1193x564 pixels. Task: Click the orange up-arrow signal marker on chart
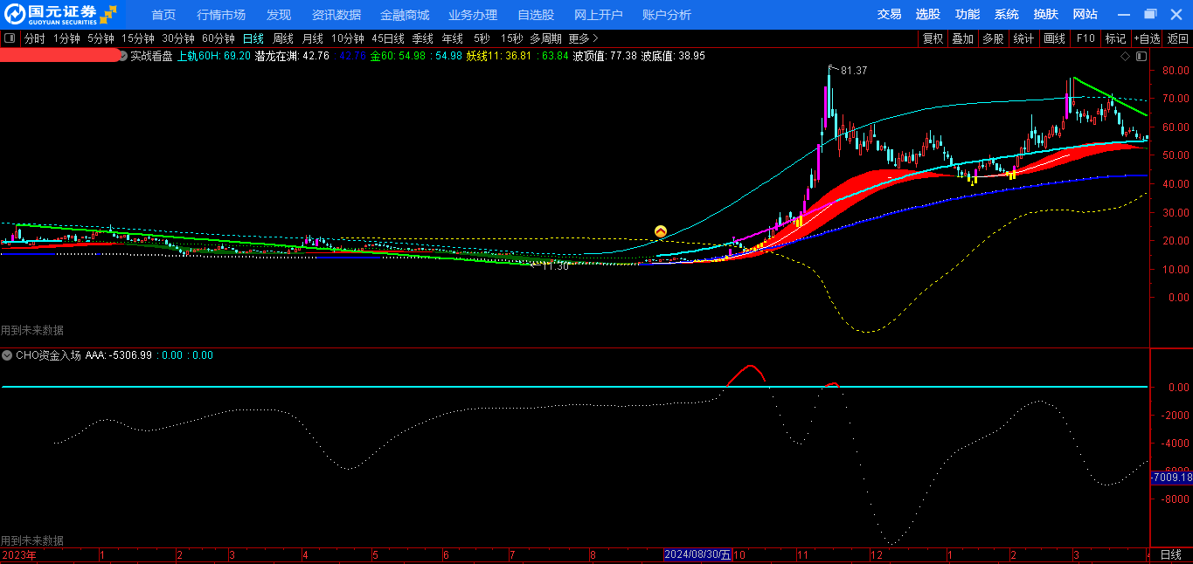pos(661,231)
